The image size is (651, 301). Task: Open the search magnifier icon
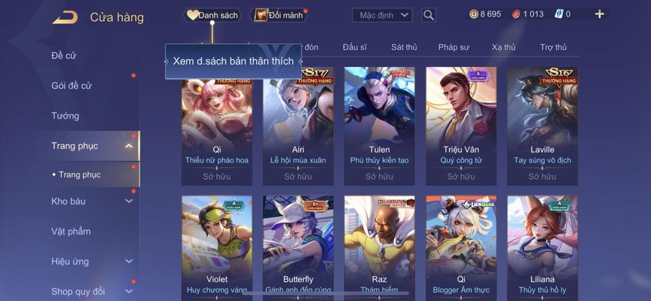(429, 16)
